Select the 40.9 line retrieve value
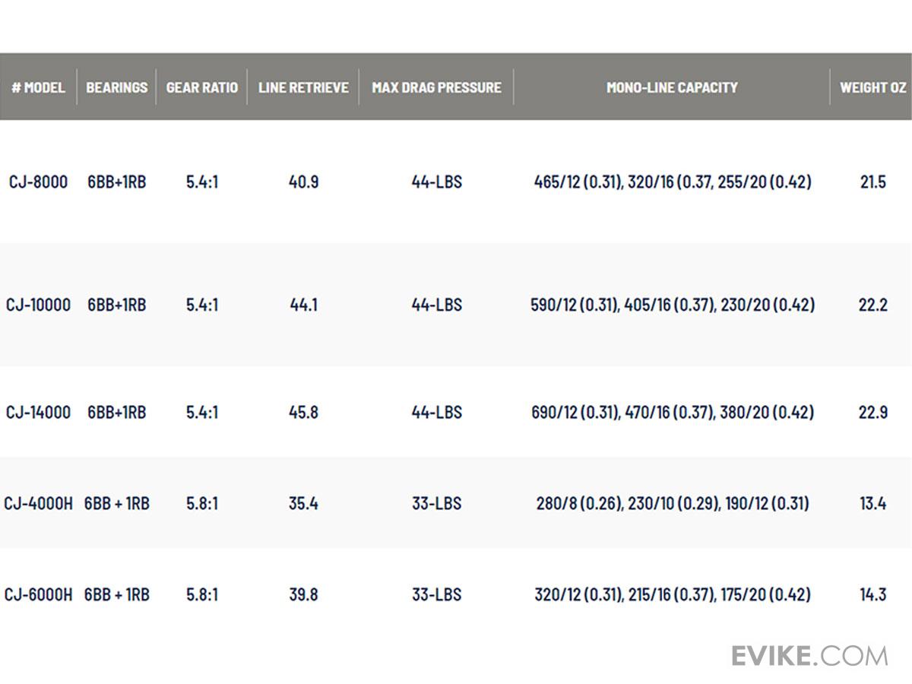The width and height of the screenshot is (912, 684). [x=303, y=182]
